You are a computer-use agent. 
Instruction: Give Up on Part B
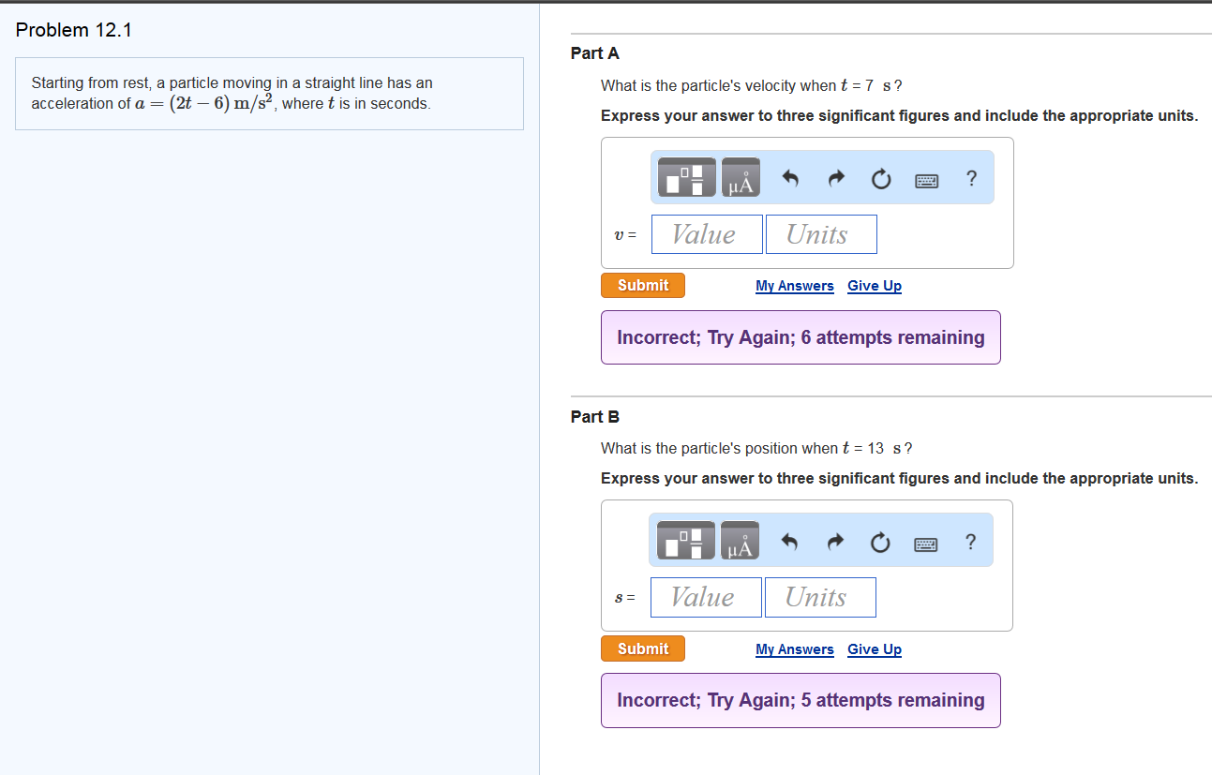874,648
